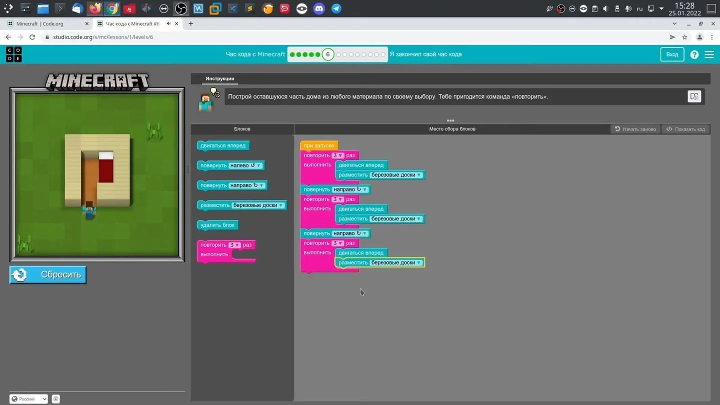Click the 'Блоков' toolbox header
This screenshot has height=405, width=720.
(242, 129)
